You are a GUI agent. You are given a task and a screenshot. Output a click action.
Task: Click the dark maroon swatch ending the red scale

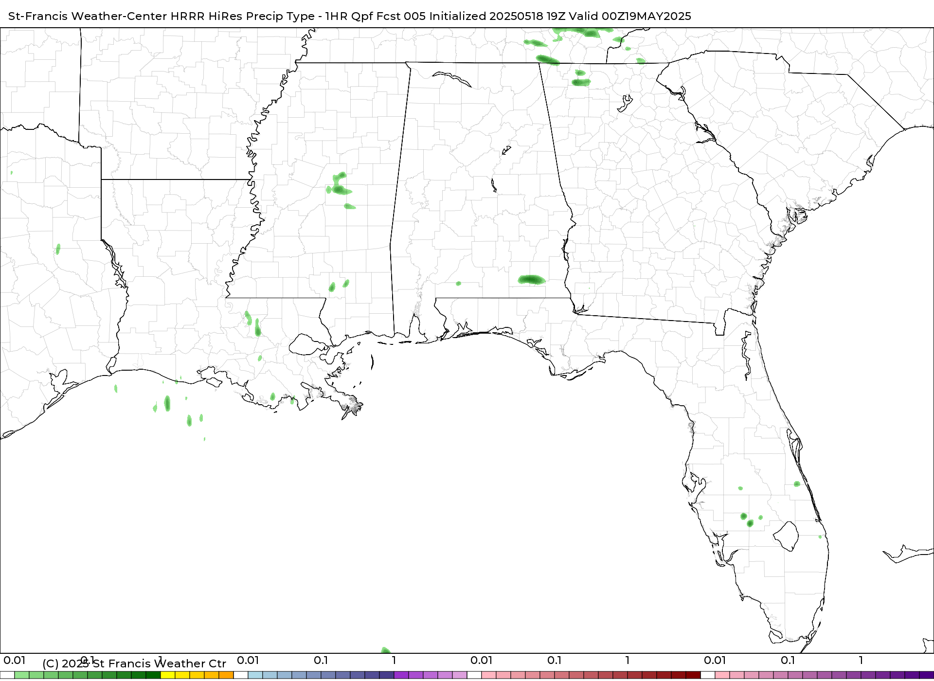(693, 675)
